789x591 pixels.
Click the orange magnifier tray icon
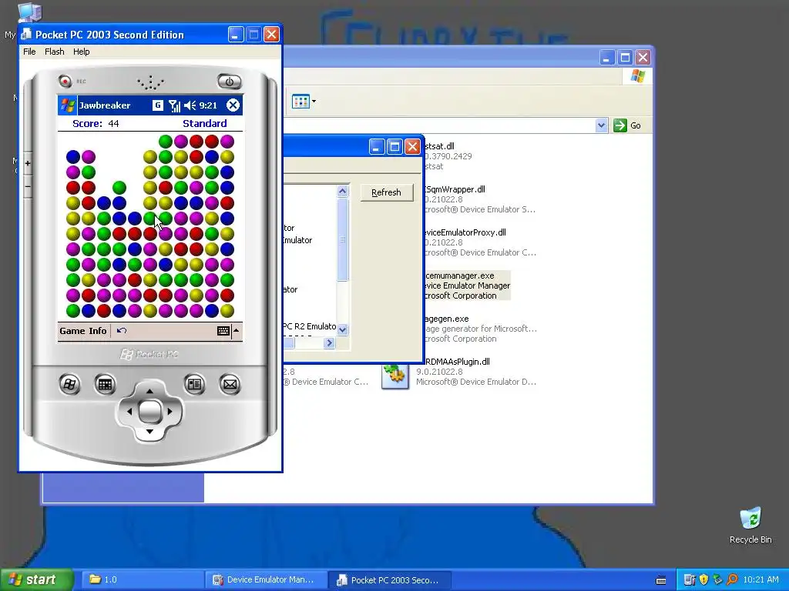(x=732, y=580)
